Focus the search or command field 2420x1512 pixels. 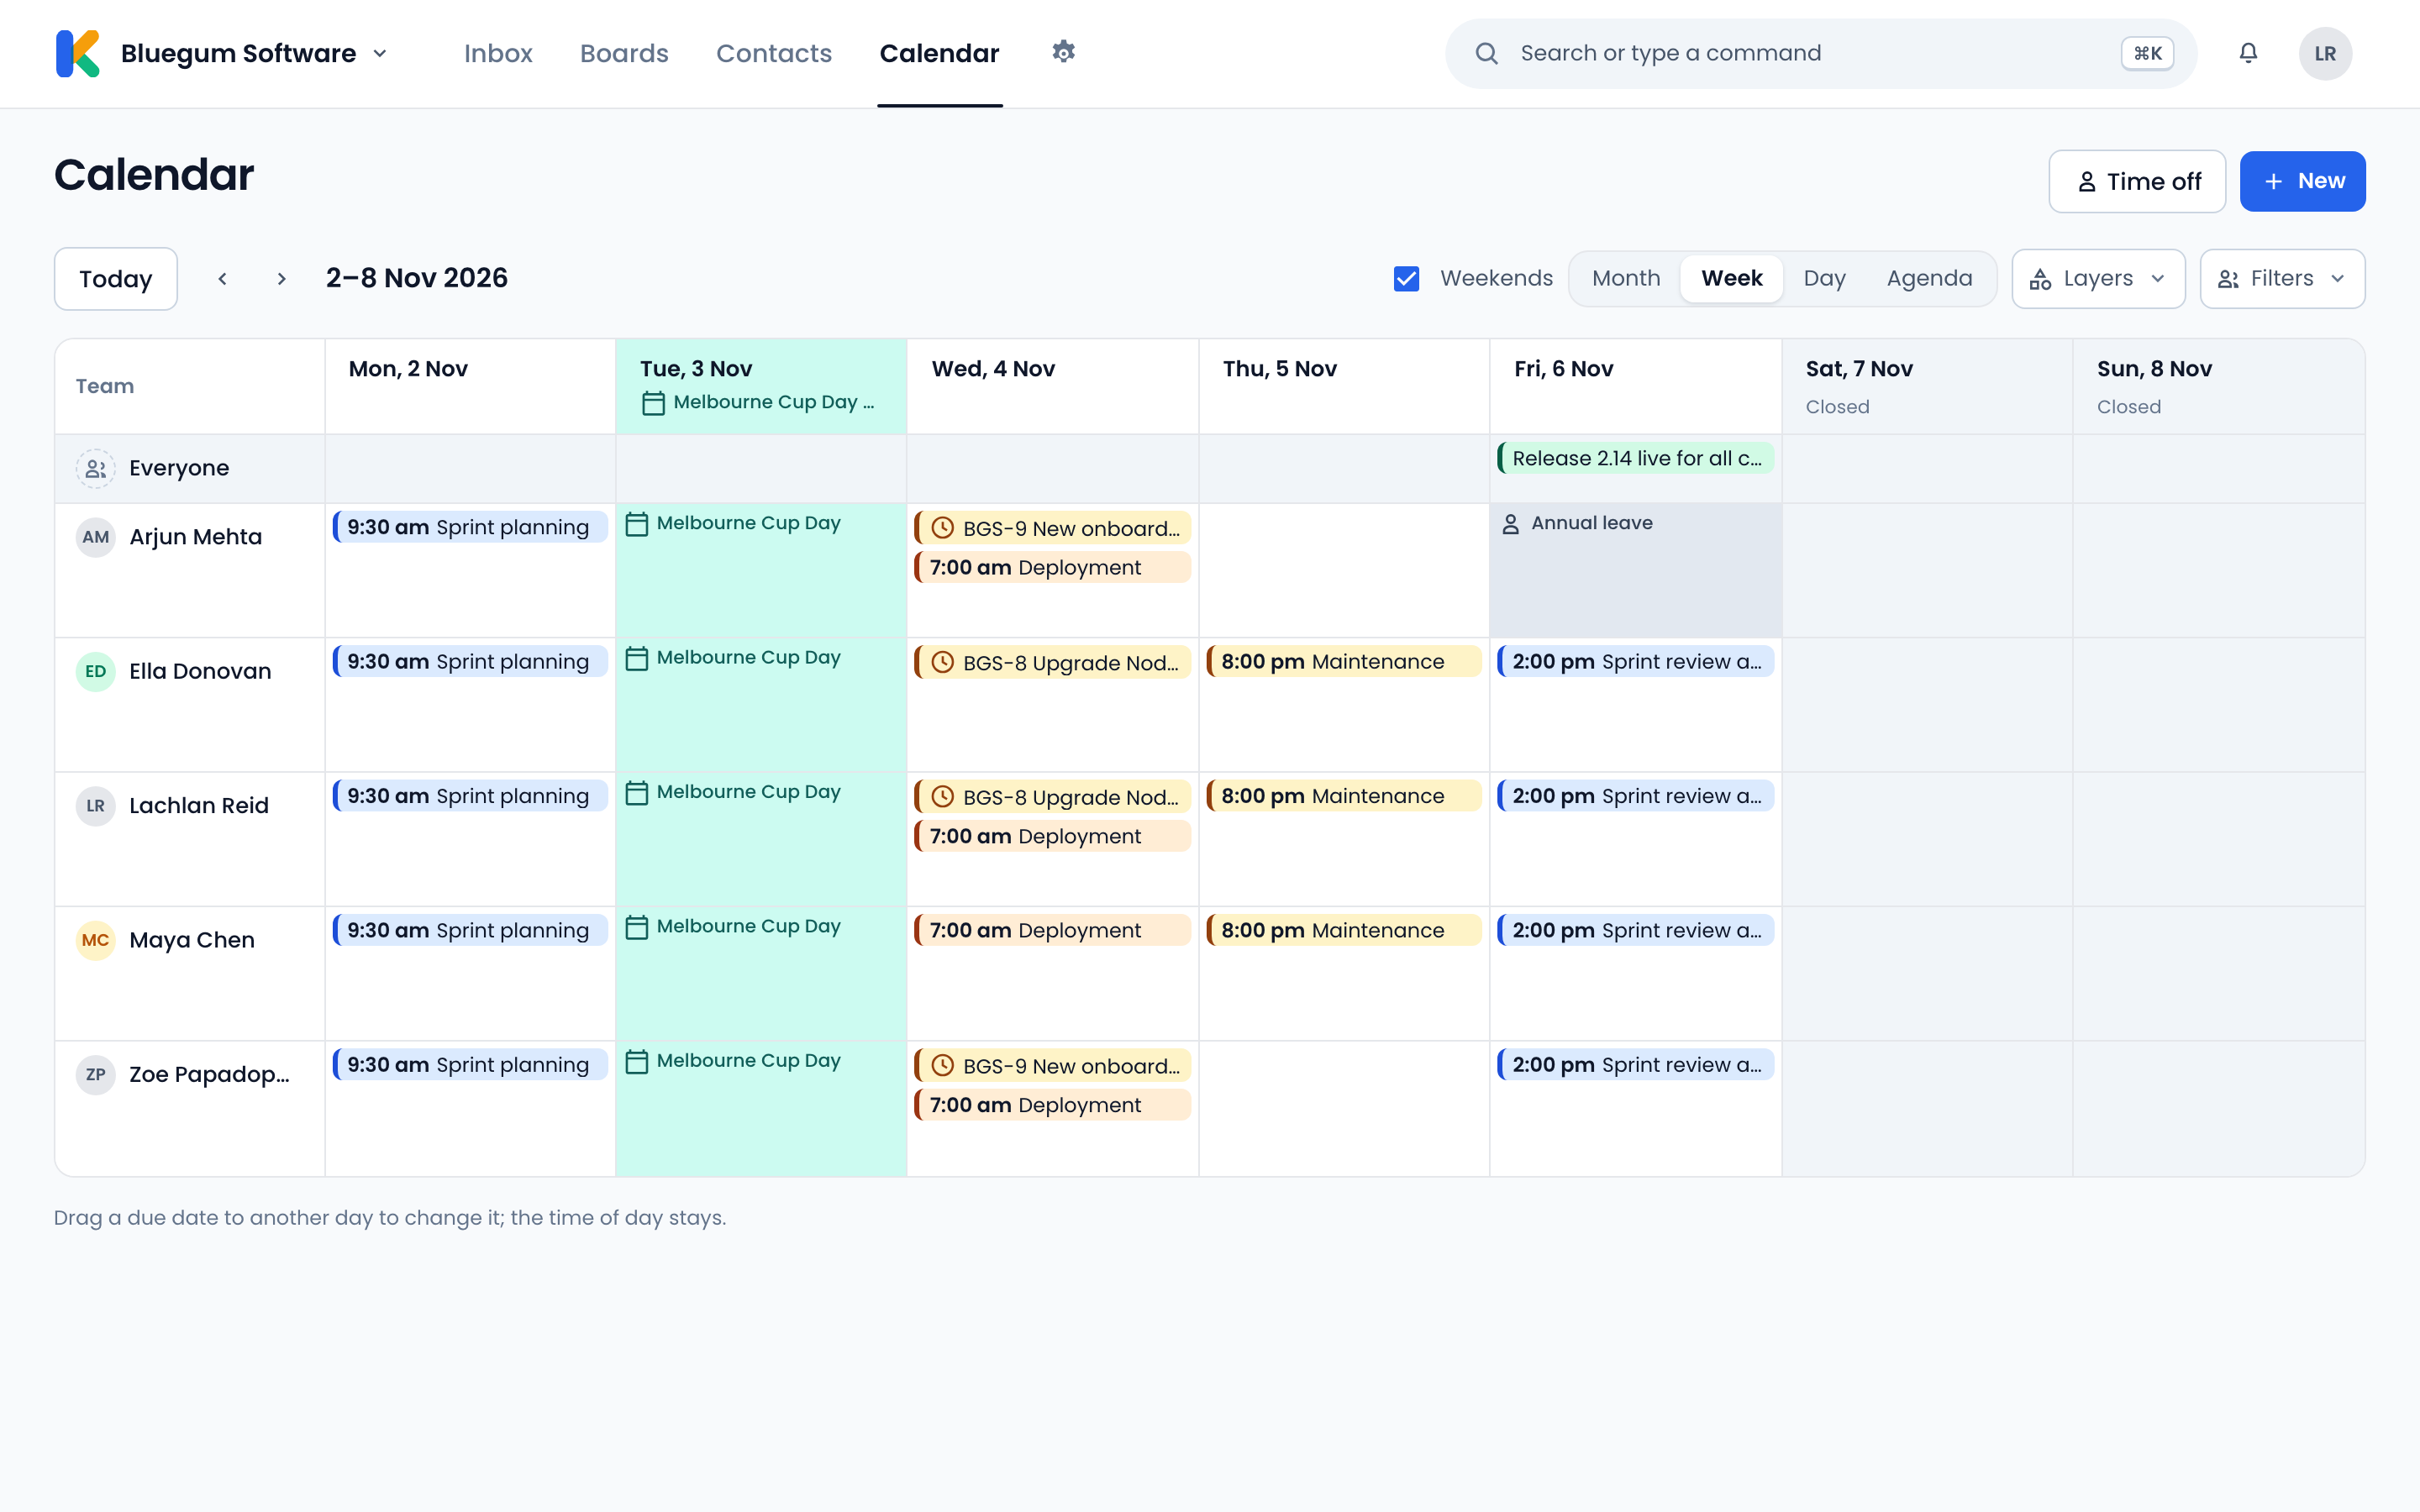pyautogui.click(x=1820, y=53)
